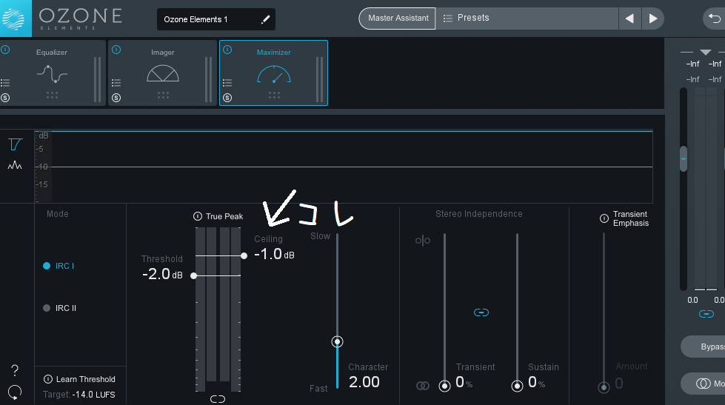Viewport: 725px width, 405px height.
Task: Select the Imager module
Action: (163, 73)
